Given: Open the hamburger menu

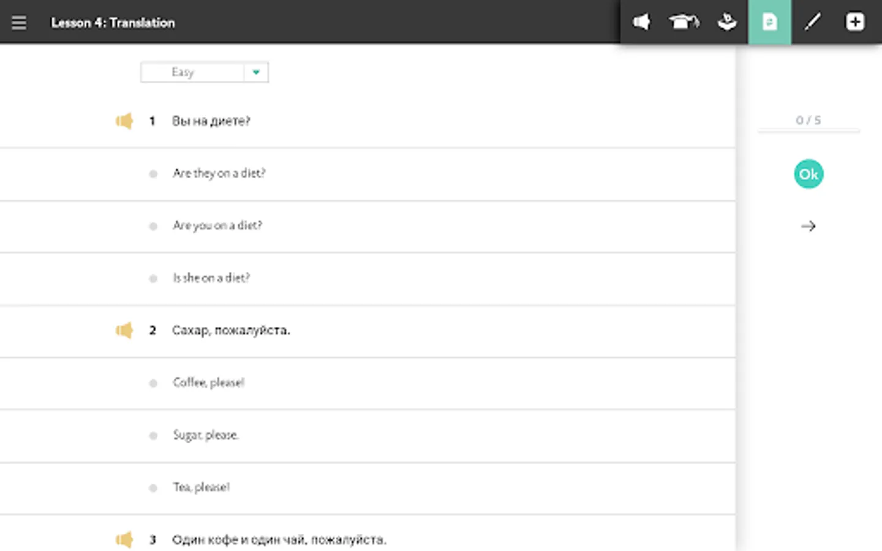Looking at the screenshot, I should click(x=19, y=23).
